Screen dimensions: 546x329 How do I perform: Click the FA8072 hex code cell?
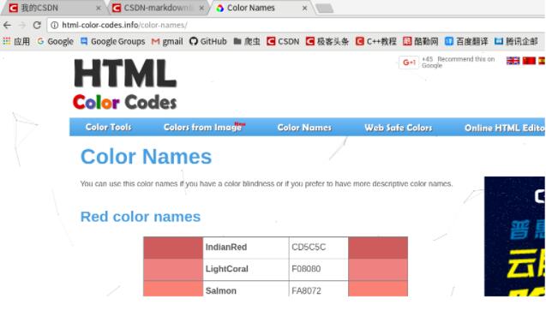coord(319,289)
